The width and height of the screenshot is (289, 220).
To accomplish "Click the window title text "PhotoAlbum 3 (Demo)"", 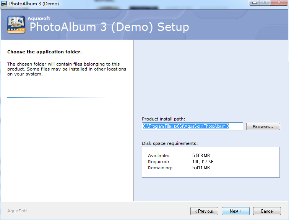I will [34, 4].
